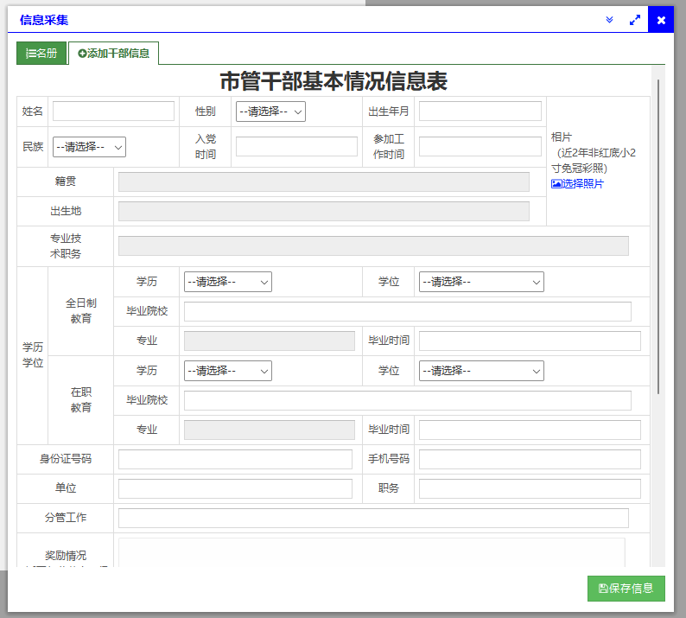Switch to the 名册 tab

[41, 53]
